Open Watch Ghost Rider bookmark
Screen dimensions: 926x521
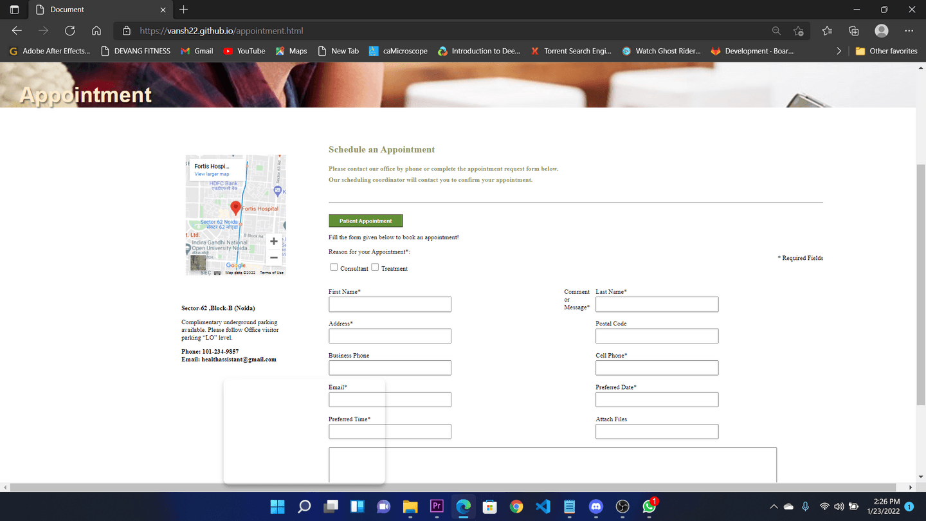(x=662, y=51)
